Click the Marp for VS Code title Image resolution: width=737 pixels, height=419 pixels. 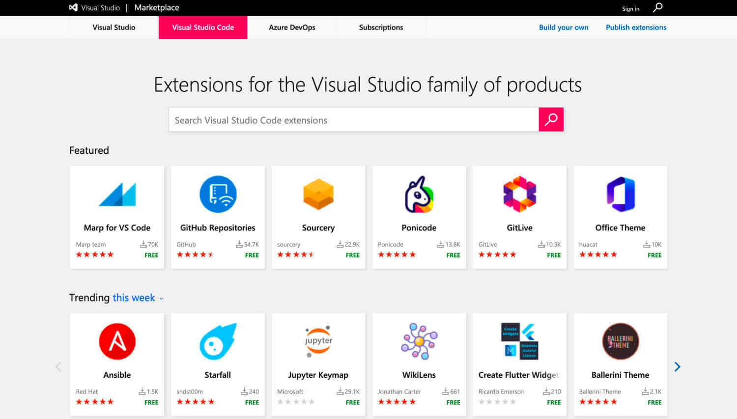(x=117, y=227)
